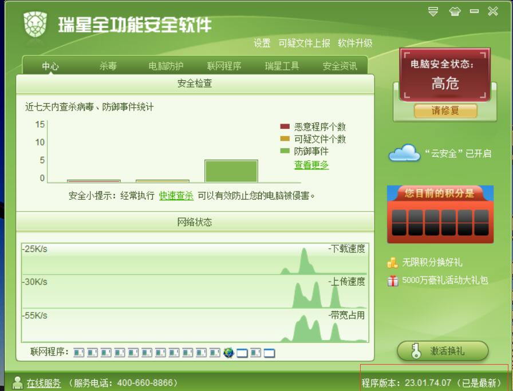Viewport: 513px width, 391px height.
Task: Open the main menu dropdown icon in title bar
Action: [x=433, y=11]
